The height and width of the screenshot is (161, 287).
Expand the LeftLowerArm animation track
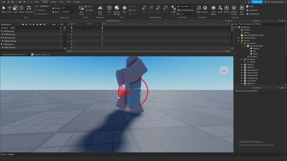3,47
